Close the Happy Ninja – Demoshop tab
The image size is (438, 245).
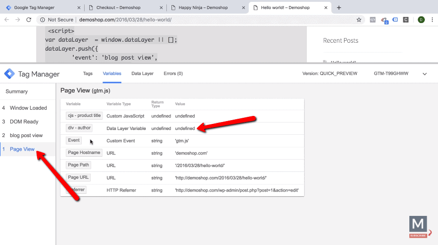coord(243,8)
